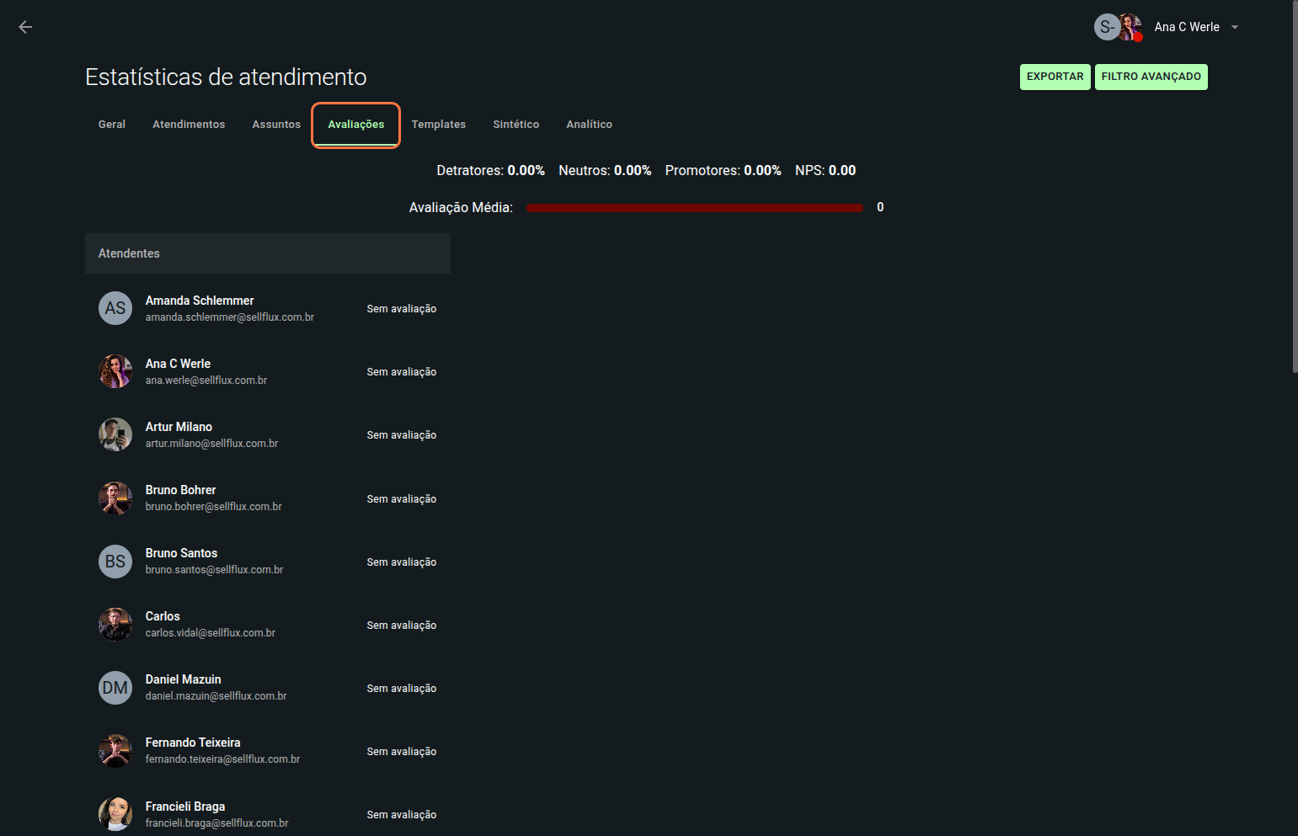Select the Fernando Teixeira attendant row
Viewport: 1298px width, 836px height.
point(267,751)
